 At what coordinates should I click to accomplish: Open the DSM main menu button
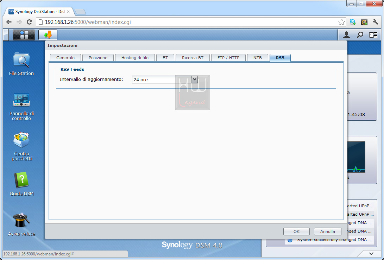(x=24, y=35)
